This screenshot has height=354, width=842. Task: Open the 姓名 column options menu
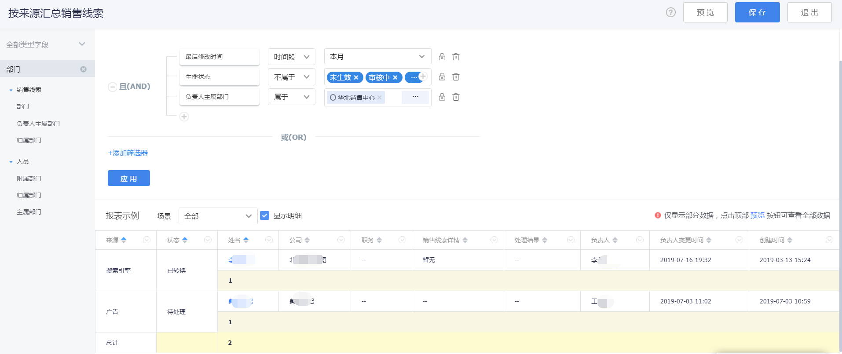point(269,240)
